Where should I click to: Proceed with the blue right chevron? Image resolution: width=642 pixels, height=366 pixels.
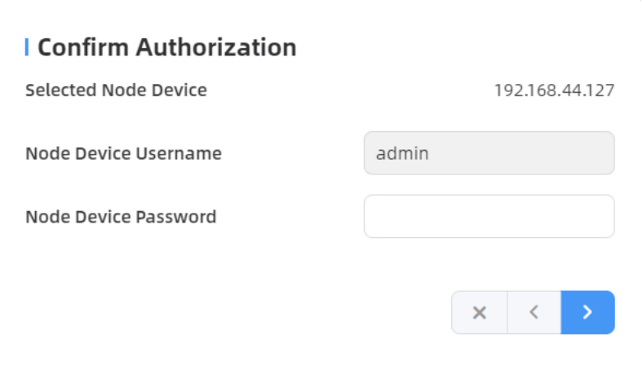pyautogui.click(x=587, y=312)
